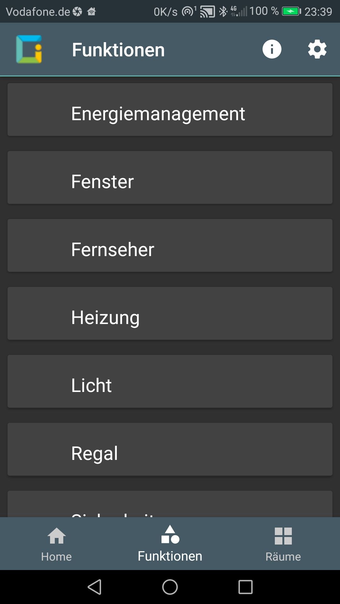The image size is (340, 604).
Task: Open the Energiemanagement function
Action: pyautogui.click(x=170, y=109)
